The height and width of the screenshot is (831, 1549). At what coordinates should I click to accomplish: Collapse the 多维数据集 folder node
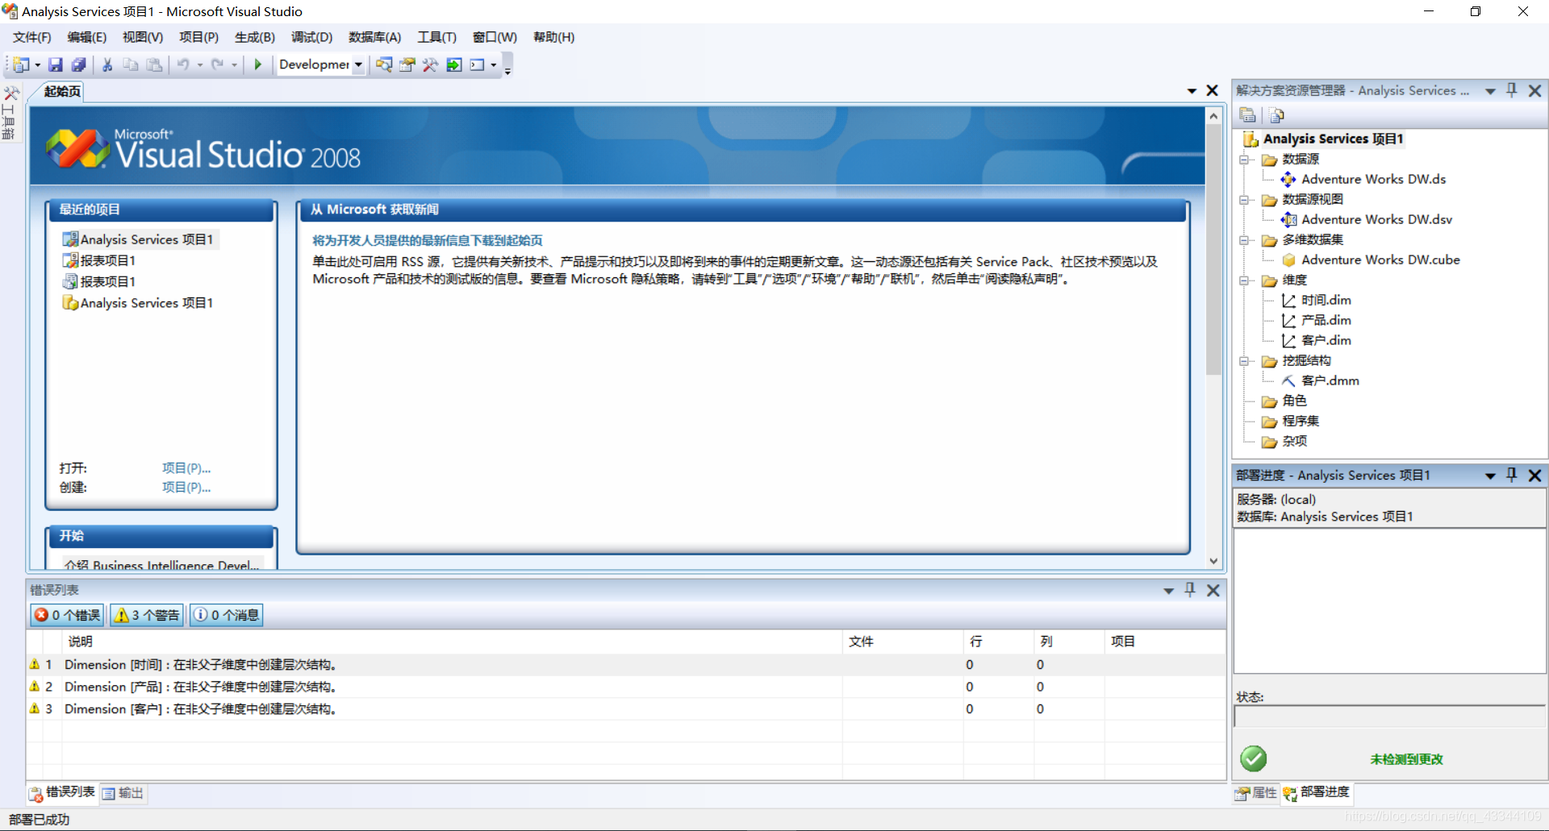click(1246, 240)
